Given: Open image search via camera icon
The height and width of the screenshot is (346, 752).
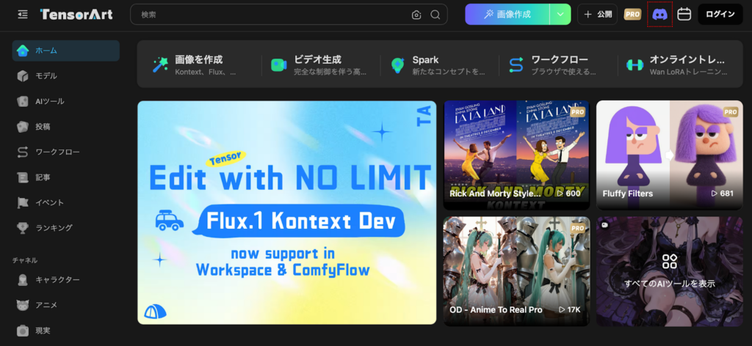Looking at the screenshot, I should [416, 15].
